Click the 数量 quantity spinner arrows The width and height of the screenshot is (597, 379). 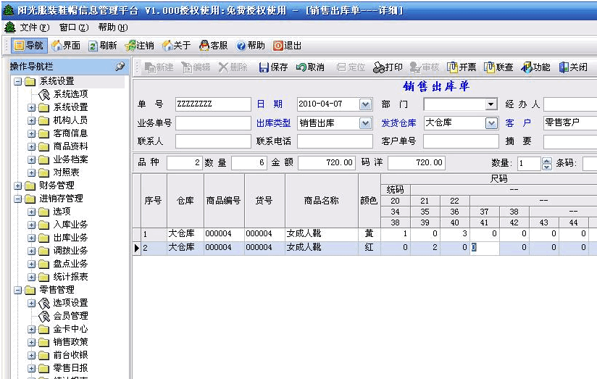546,164
